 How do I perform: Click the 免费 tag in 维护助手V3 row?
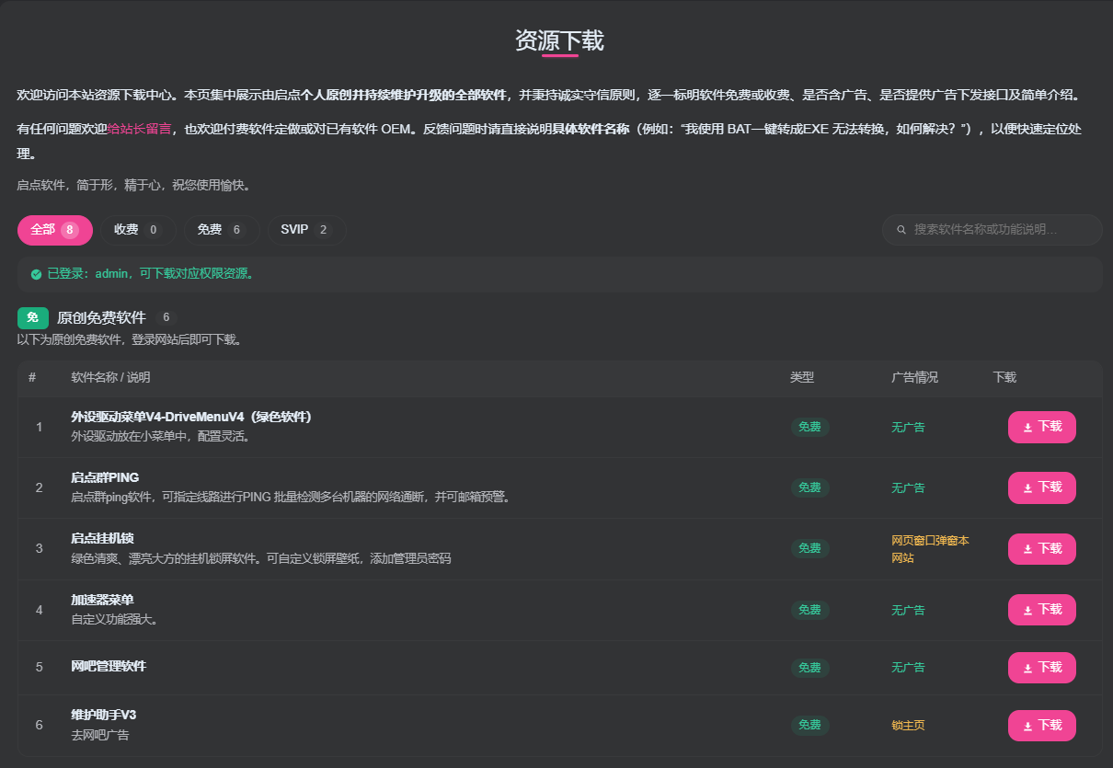click(x=810, y=726)
